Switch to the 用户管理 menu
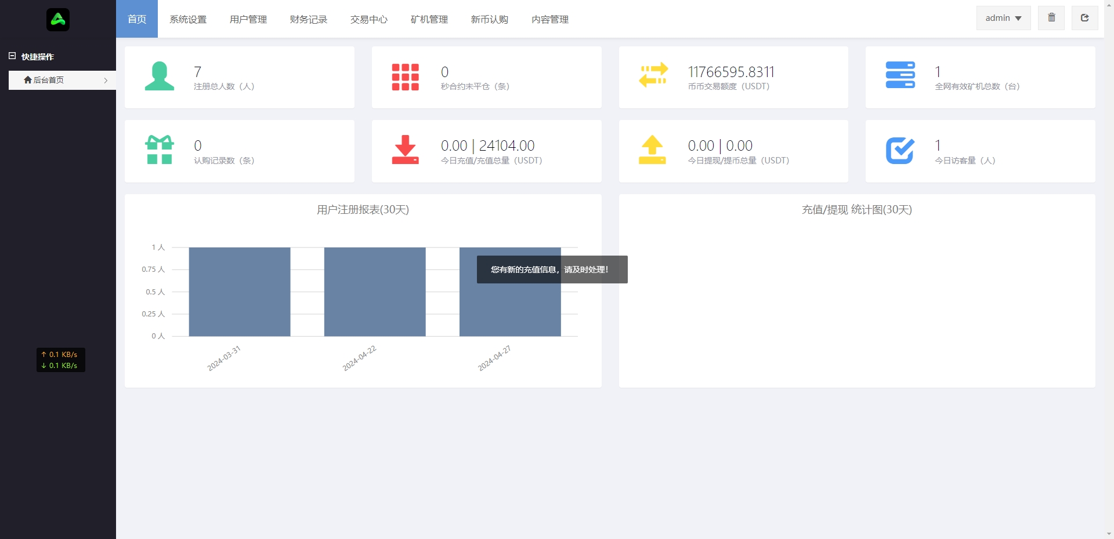Image resolution: width=1114 pixels, height=539 pixels. 248,19
